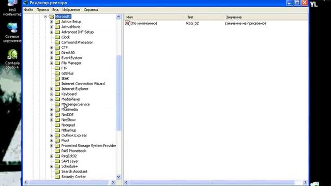Click the string value icon for По умолчанию
The height and width of the screenshot is (186, 331).
[128, 23]
